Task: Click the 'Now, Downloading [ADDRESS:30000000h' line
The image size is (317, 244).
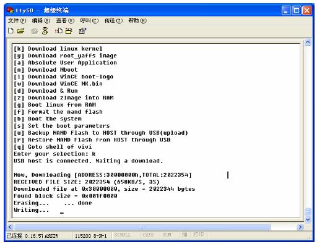Action: [103, 175]
